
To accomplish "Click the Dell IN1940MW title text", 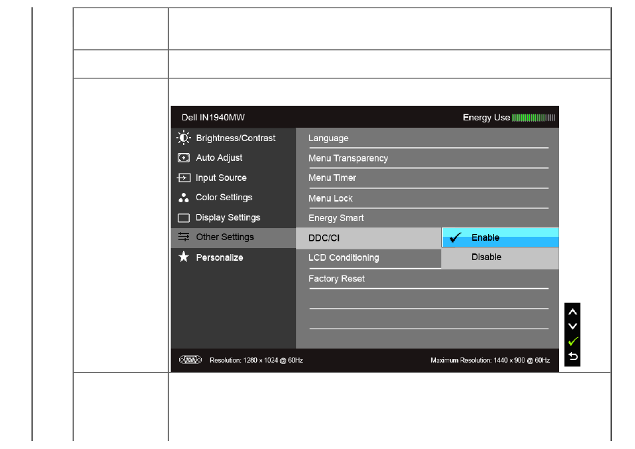I will click(213, 118).
